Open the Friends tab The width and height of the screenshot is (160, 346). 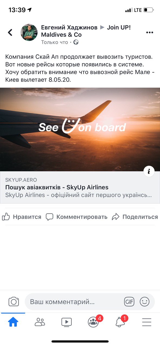[x=40, y=322]
